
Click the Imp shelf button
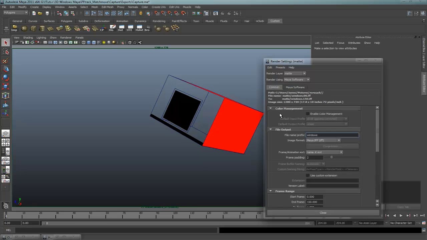click(14, 28)
